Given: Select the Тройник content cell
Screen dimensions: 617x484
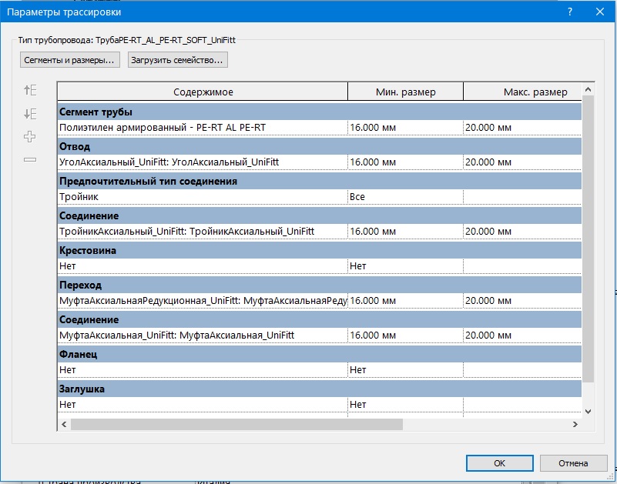Looking at the screenshot, I should pos(203,197).
